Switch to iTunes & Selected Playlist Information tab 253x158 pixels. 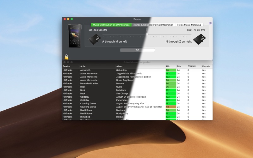153,25
